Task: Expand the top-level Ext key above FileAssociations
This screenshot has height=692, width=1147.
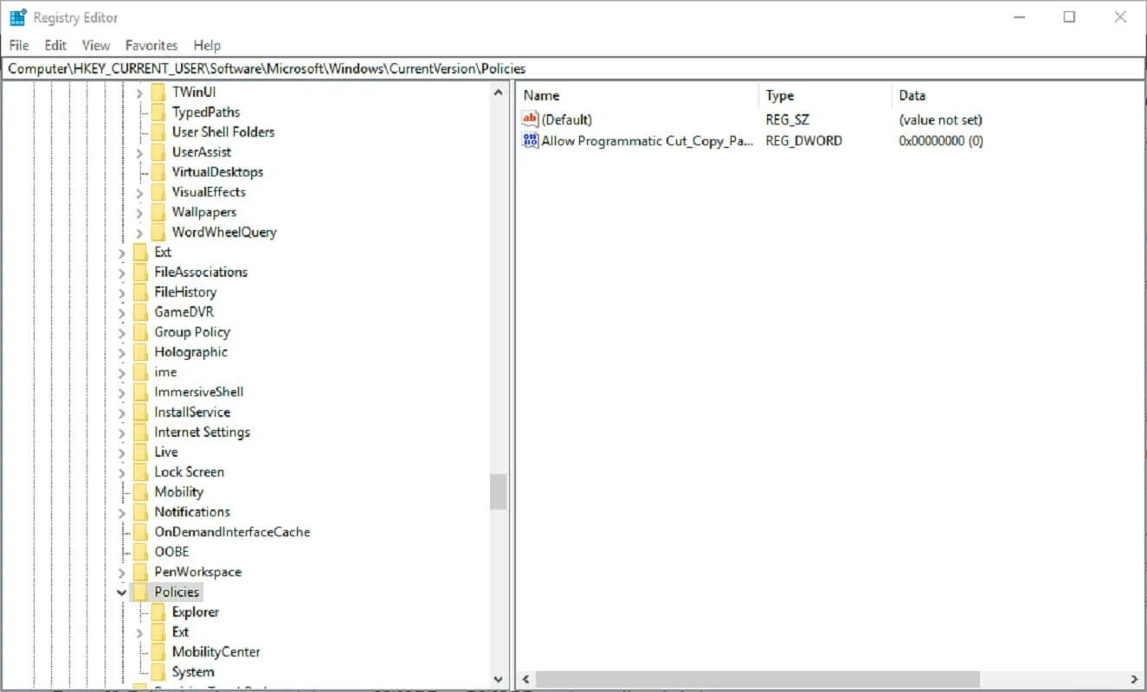Action: coord(122,253)
